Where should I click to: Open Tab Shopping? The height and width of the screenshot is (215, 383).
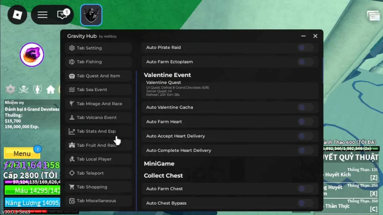click(x=99, y=187)
